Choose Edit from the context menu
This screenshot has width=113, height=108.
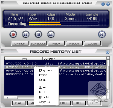click(x=46, y=92)
